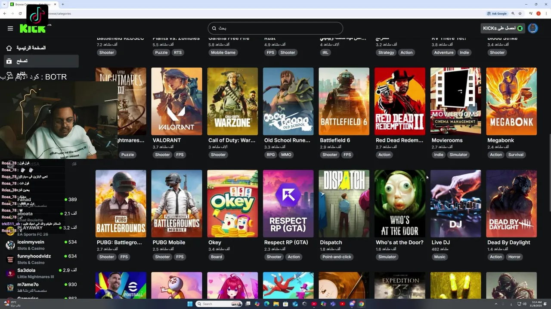Open the Call of Duty Warzone cover

[x=232, y=101]
